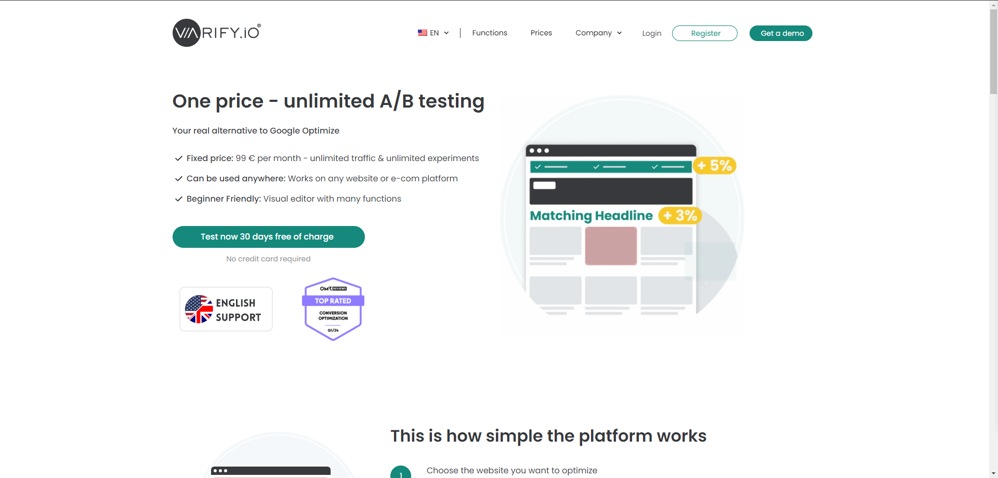Go to the Prices page
Viewport: 998px width, 478px height.
pyautogui.click(x=541, y=33)
